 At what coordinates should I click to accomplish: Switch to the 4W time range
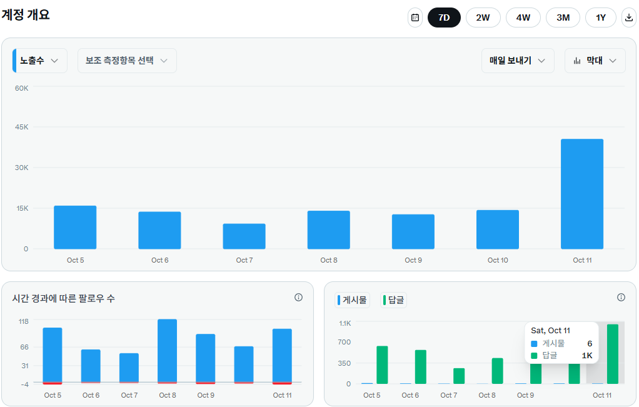pyautogui.click(x=523, y=18)
